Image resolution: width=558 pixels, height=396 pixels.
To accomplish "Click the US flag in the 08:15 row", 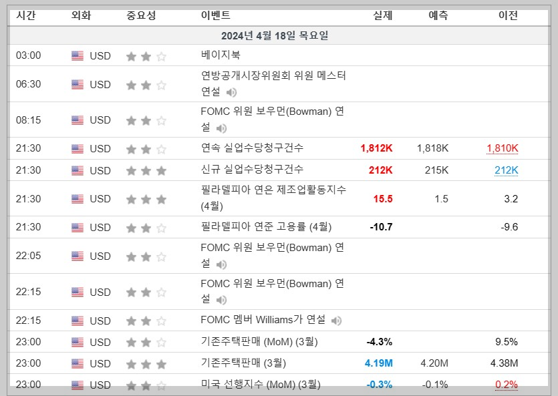I will pos(78,120).
